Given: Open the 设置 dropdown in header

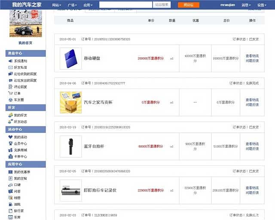Looking at the screenshot, I should (262, 5).
